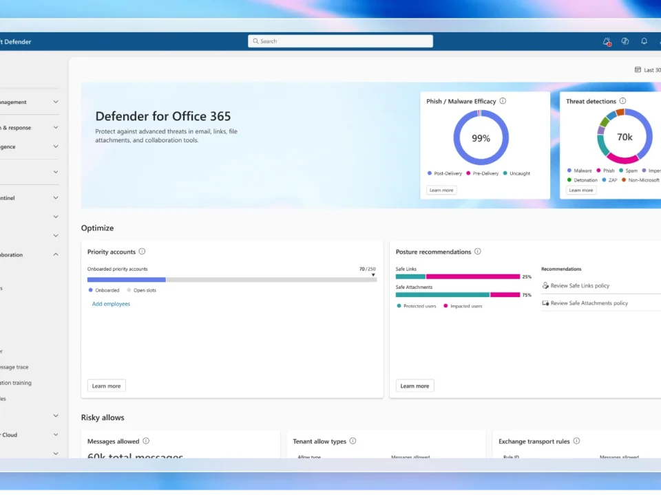The image size is (661, 495).
Task: Click the 99% value in the efficacy donut
Action: pos(481,138)
